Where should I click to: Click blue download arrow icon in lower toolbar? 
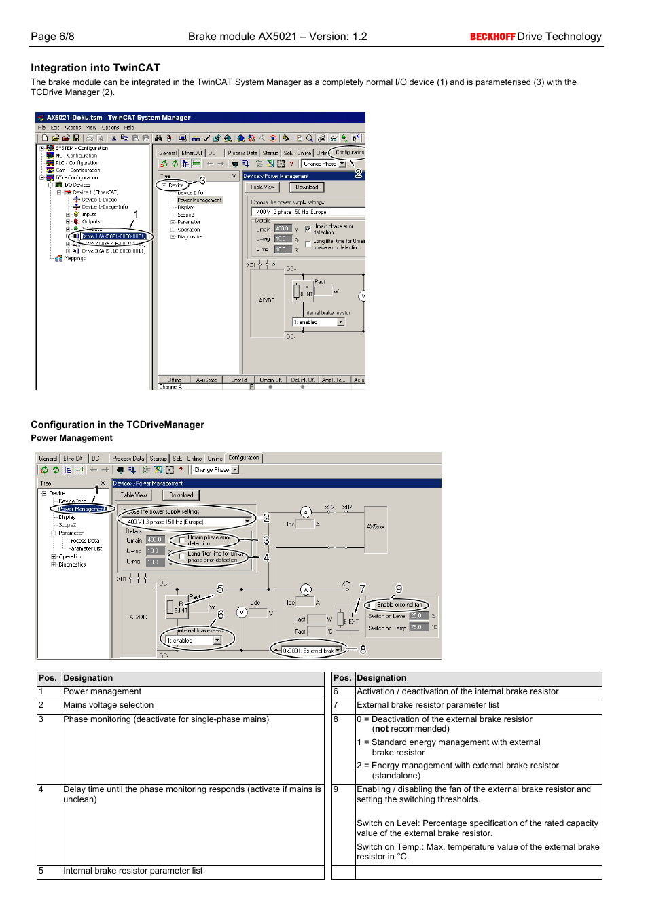click(x=131, y=470)
